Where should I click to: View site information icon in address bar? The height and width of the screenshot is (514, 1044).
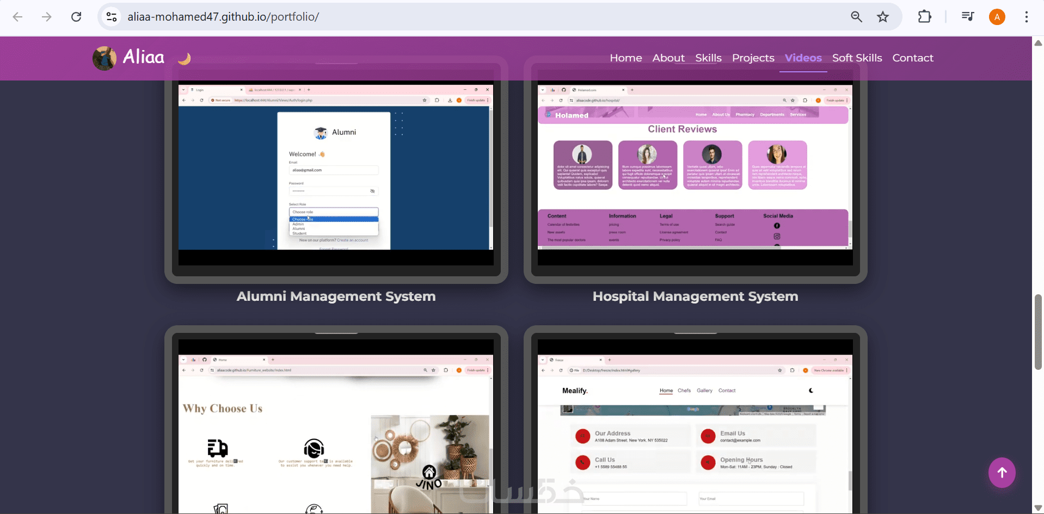[112, 17]
